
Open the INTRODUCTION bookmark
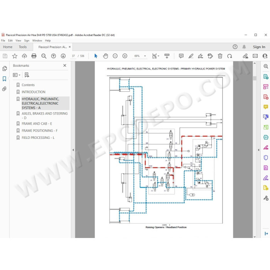34,92
